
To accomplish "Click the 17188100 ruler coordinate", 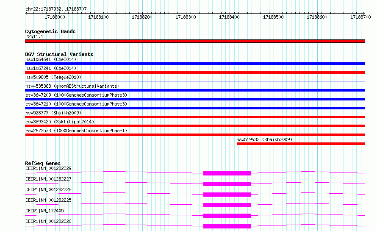I will [x=98, y=17].
